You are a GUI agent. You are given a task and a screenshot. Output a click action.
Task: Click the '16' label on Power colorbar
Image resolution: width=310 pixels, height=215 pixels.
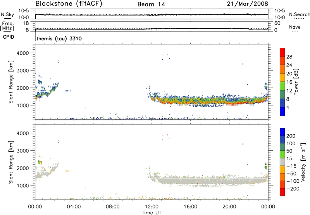289,82
